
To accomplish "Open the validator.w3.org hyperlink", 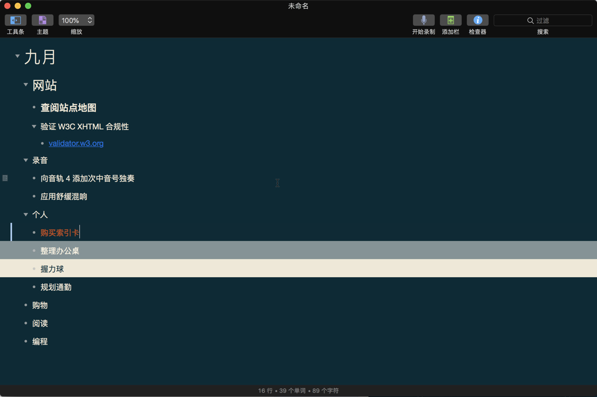I will [x=76, y=144].
